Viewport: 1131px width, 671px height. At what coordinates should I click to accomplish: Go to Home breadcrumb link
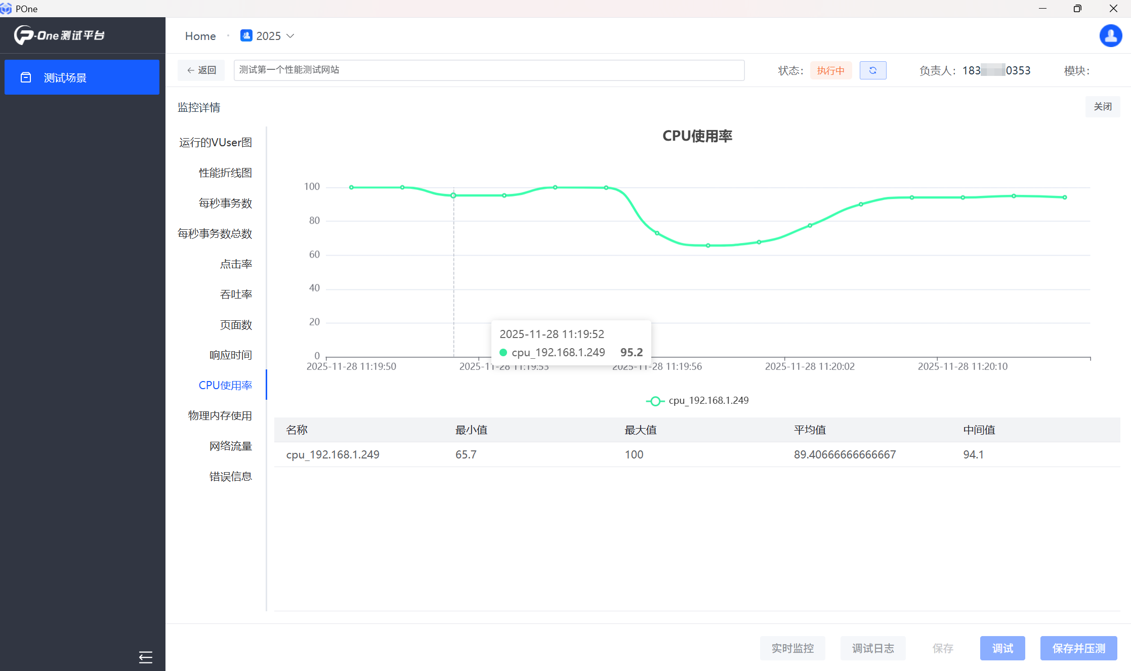click(200, 36)
